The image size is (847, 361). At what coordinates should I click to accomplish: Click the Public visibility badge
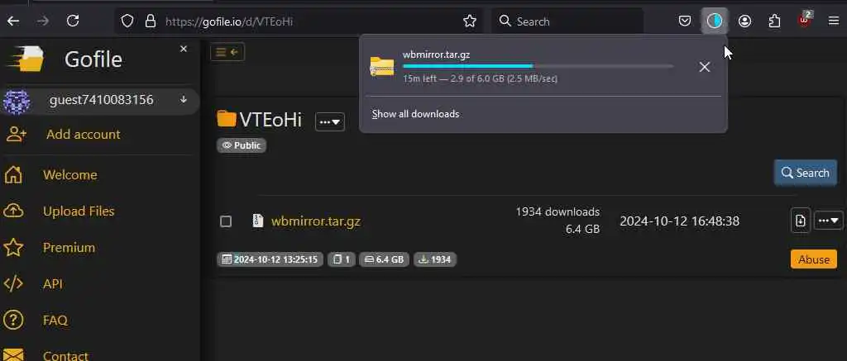(242, 145)
